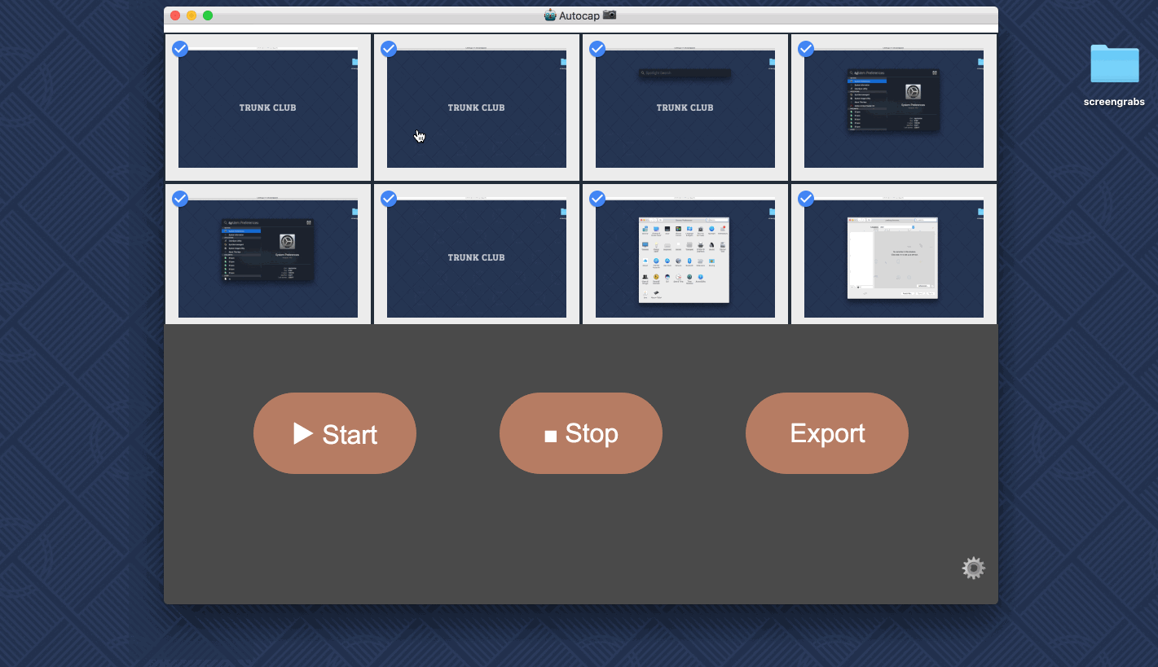The width and height of the screenshot is (1158, 667).
Task: Maximize the Autocap window with green button
Action: 208,15
